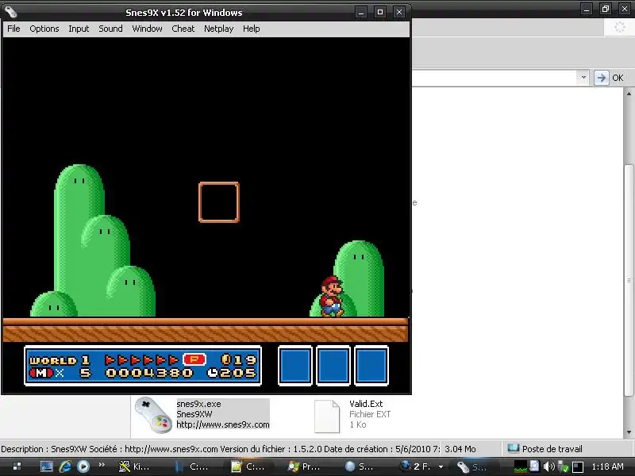Click the coin counter showing 19
Screen dimensions: 635x476
pyautogui.click(x=239, y=359)
